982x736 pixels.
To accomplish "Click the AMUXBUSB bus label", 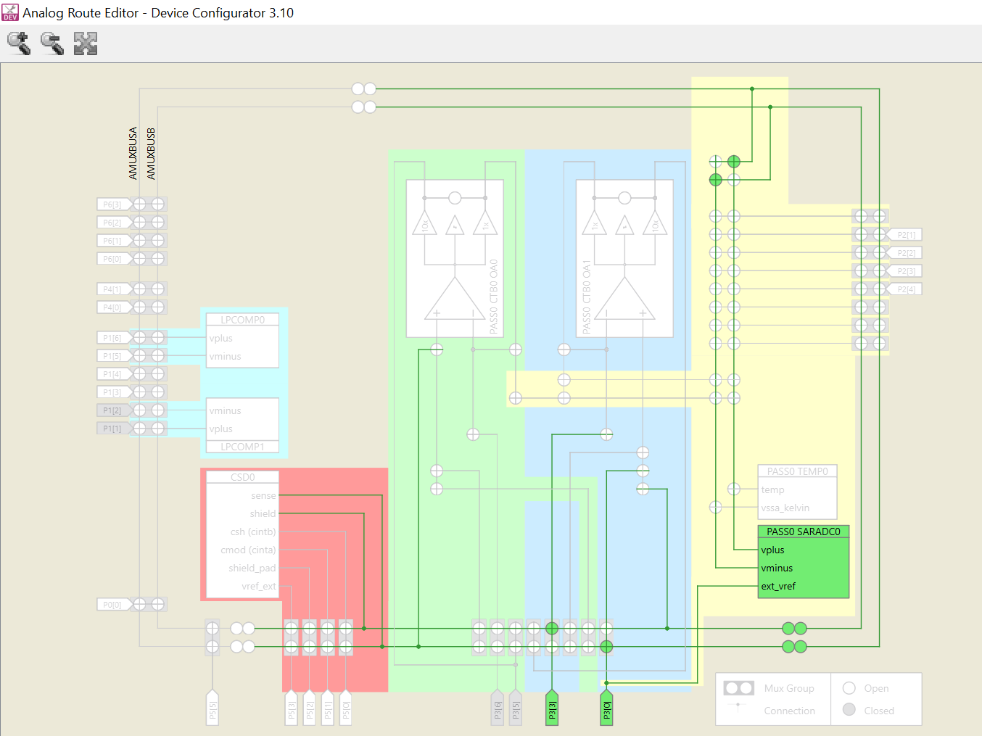I will 151,153.
